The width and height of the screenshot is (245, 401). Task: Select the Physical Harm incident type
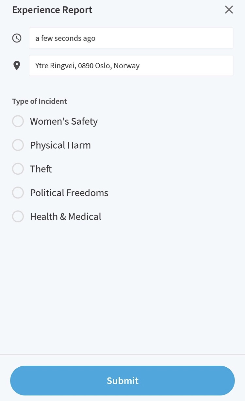tap(18, 145)
